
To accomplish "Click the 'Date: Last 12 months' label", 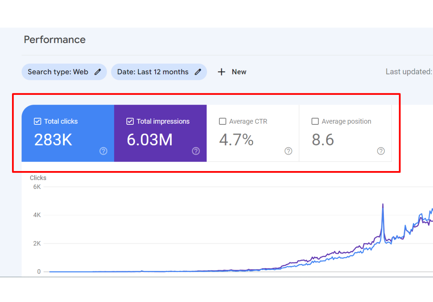I will click(x=153, y=72).
